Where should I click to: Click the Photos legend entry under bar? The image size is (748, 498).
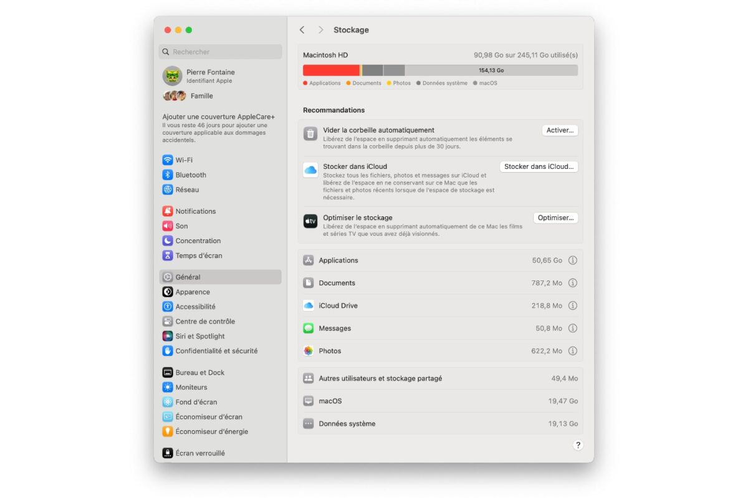click(x=399, y=83)
